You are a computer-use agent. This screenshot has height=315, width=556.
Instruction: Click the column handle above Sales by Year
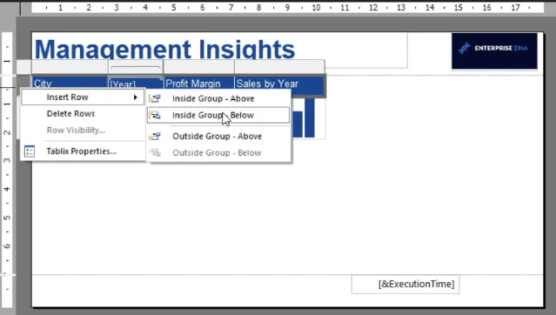coord(279,67)
